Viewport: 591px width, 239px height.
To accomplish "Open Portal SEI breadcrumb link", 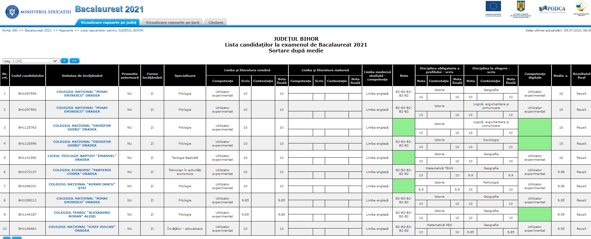I will click(10, 31).
